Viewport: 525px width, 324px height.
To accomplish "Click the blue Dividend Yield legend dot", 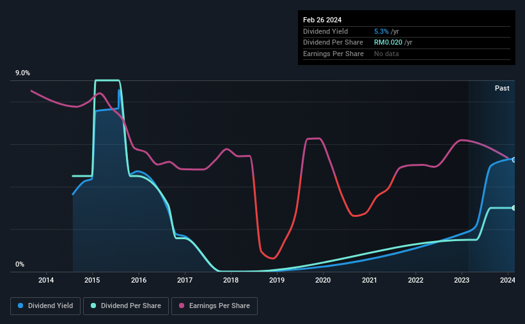I will pyautogui.click(x=20, y=306).
